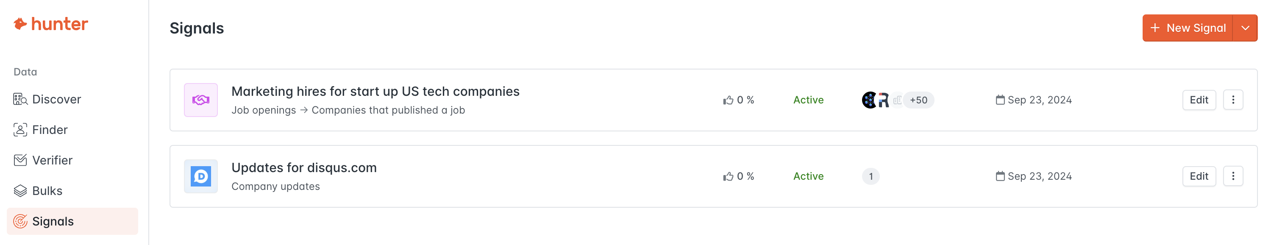Screen dimensions: 1274x245
Task: Click the Hunter logo
Action: click(x=50, y=24)
